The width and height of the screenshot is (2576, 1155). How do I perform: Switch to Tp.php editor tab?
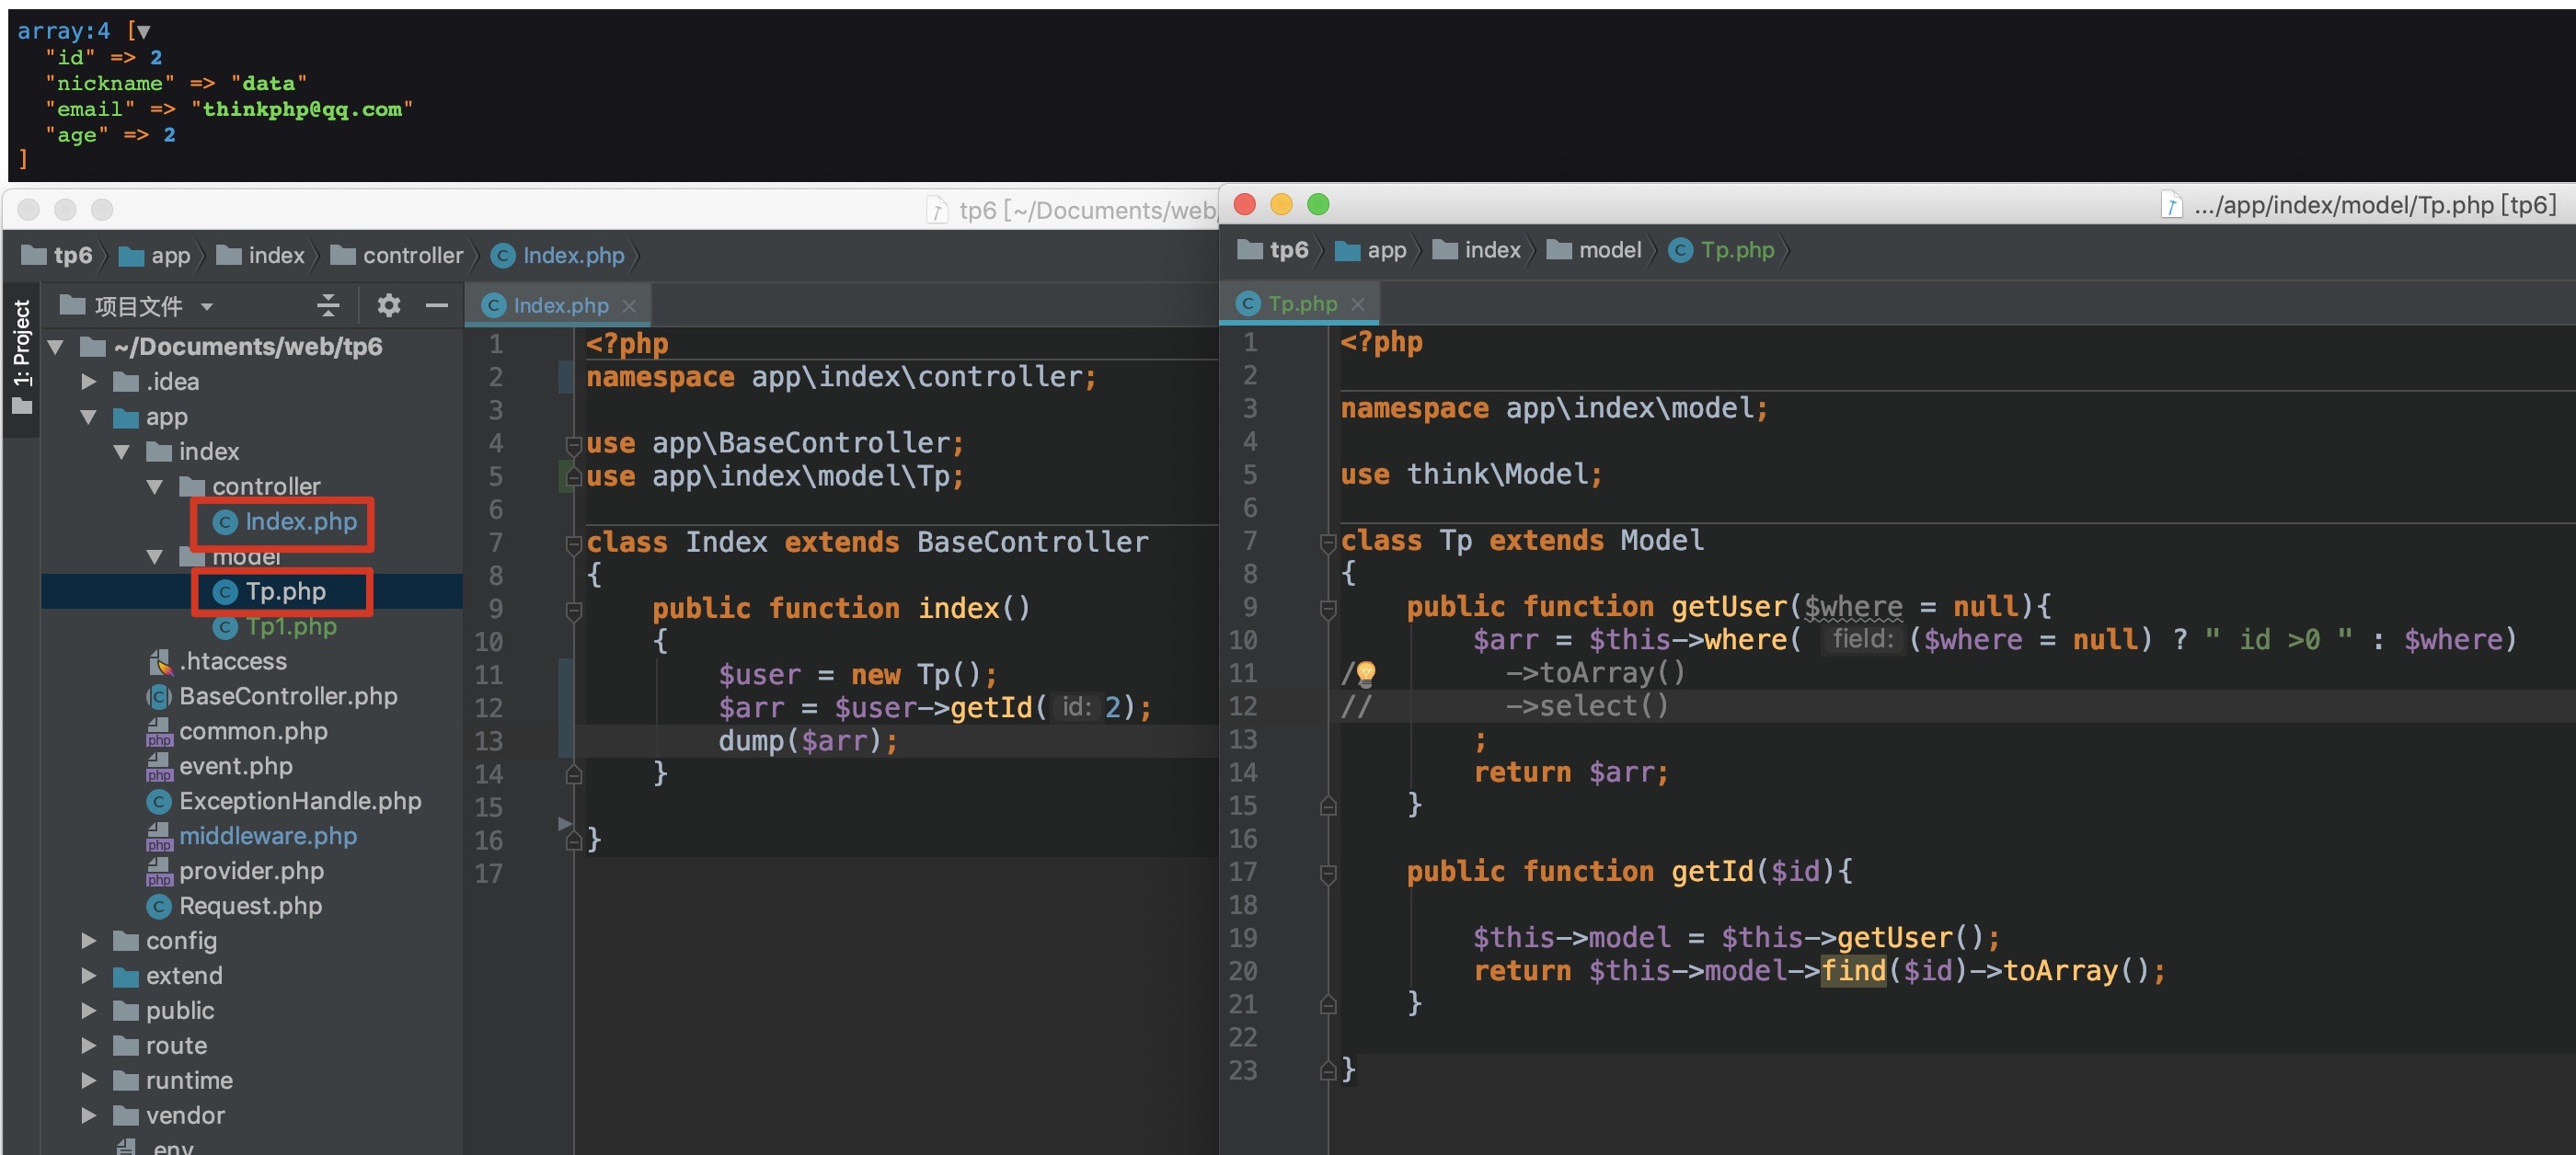1302,303
